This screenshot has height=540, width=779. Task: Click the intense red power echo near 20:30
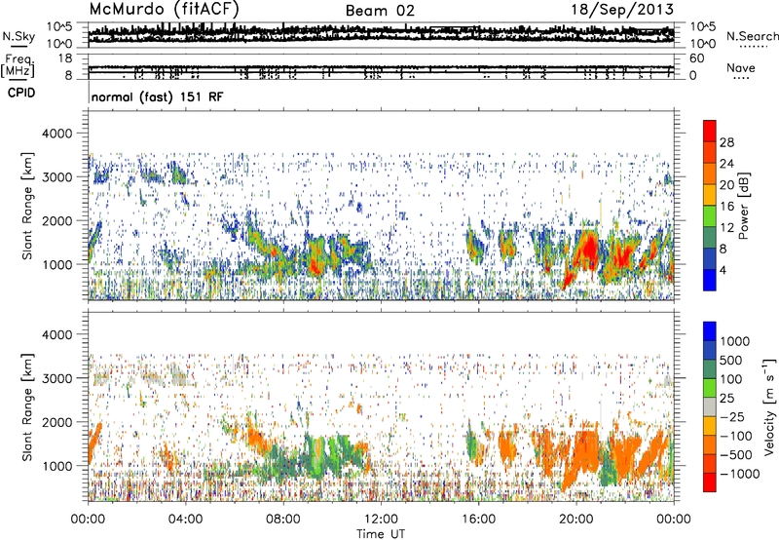click(x=589, y=249)
